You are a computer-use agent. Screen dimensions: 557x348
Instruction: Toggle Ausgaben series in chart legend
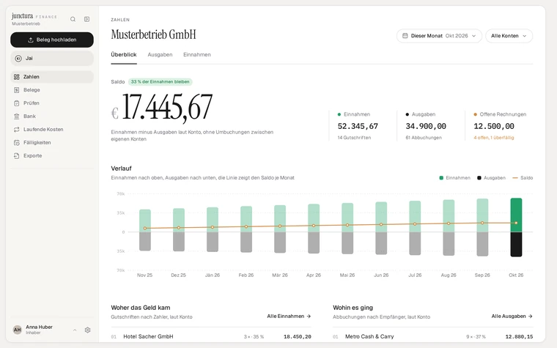(x=491, y=177)
